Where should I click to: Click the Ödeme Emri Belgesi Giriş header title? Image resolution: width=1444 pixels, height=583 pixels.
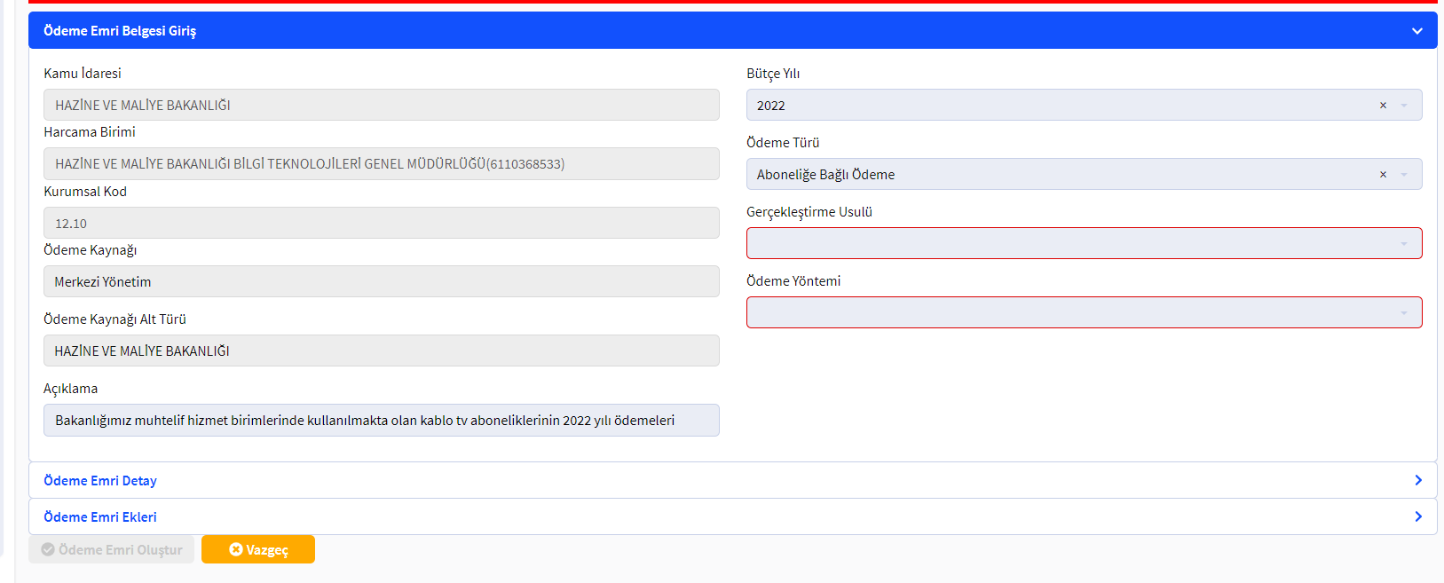[120, 31]
